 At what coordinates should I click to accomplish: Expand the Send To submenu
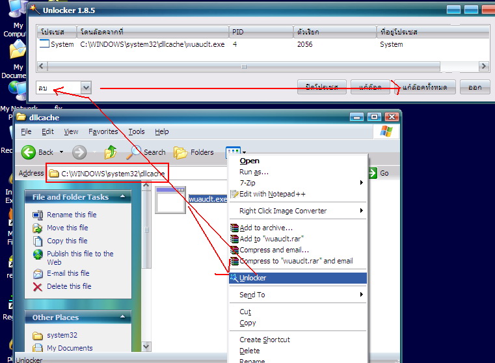[298, 295]
